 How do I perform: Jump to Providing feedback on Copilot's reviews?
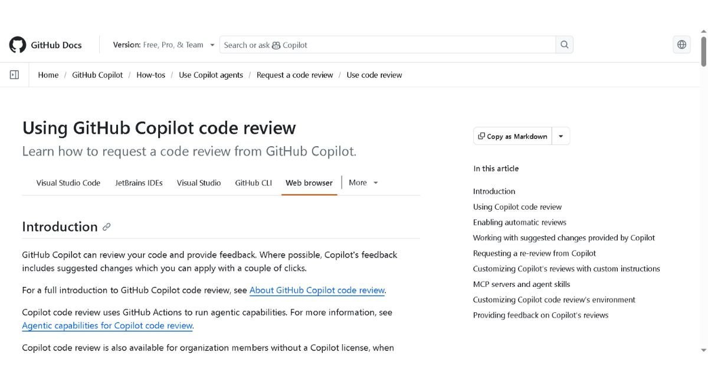540,315
